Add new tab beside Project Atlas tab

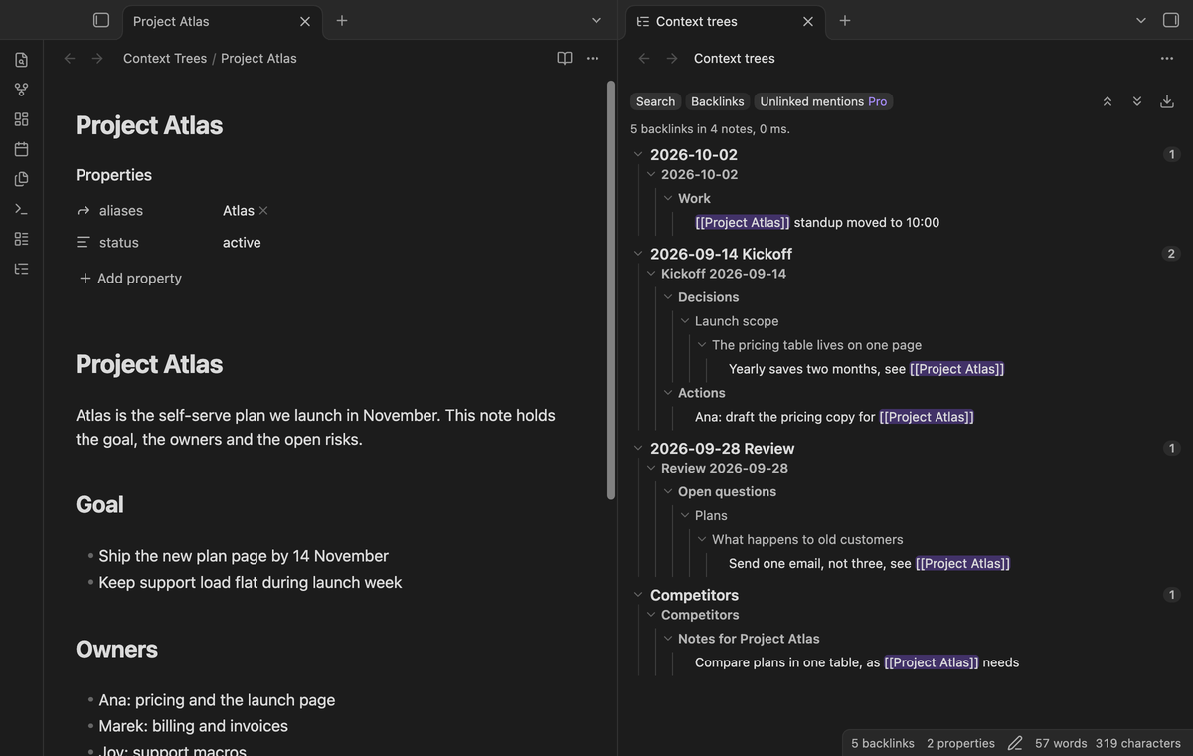pos(342,20)
